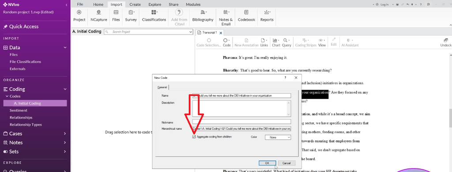Select the A. Initial Coding folder
452x172 pixels.
point(35,103)
